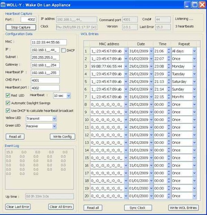Viewport: 207px width, 215px height.
Task: Open Date dropdown for row 2
Action: 151,59
